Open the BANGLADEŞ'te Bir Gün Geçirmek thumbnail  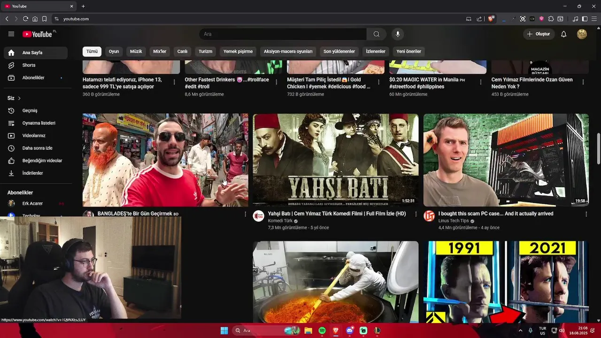click(x=165, y=160)
